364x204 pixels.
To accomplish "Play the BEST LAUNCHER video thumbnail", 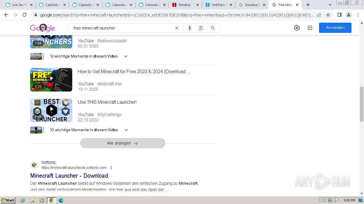I will coord(51,110).
